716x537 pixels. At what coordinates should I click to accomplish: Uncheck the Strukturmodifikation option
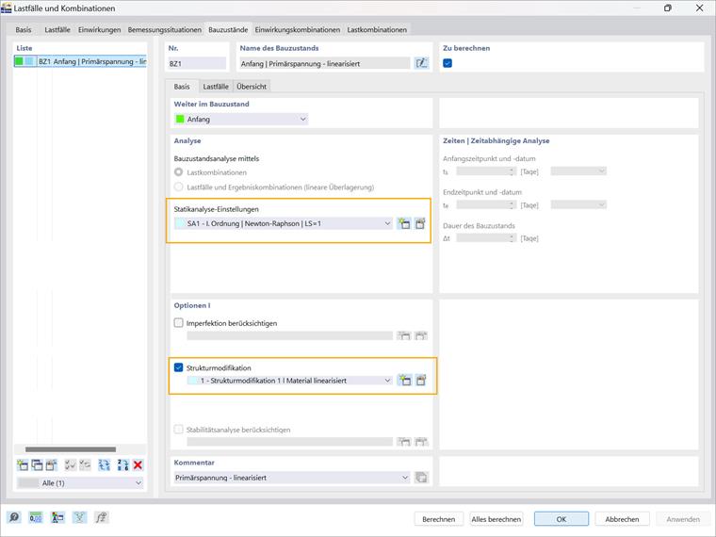tap(179, 367)
